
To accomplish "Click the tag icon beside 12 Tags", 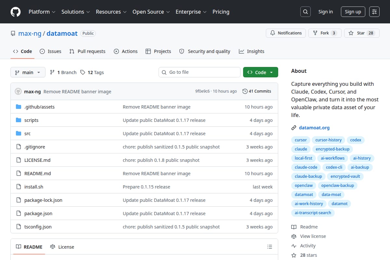I will (x=83, y=72).
